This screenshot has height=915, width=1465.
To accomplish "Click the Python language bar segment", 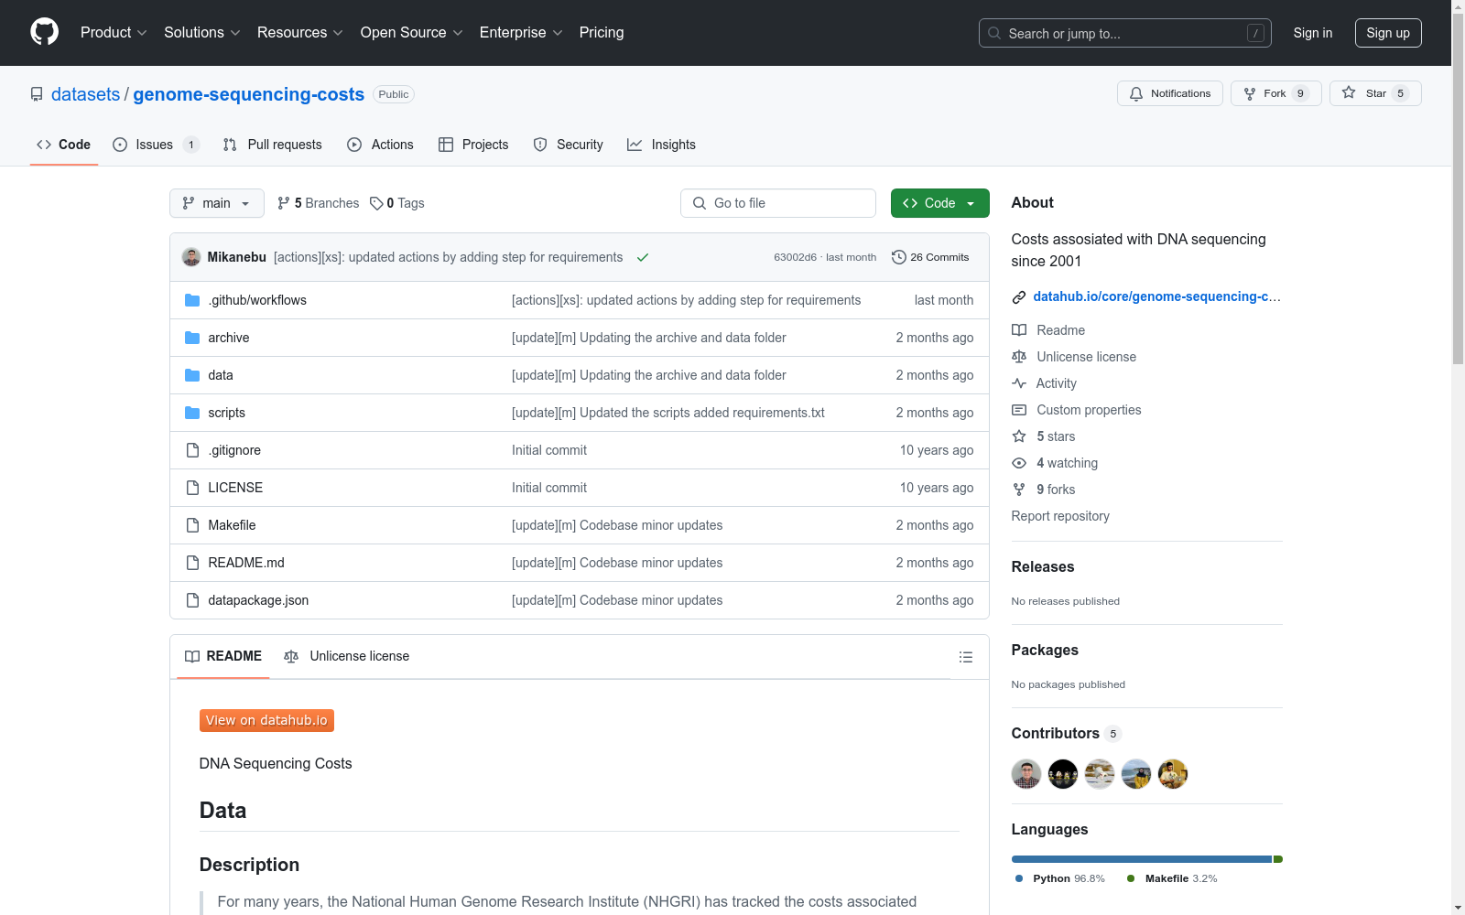I will click(x=1142, y=859).
